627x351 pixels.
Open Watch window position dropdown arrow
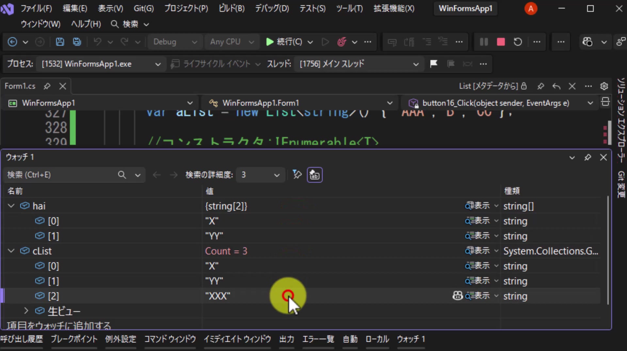[572, 158]
